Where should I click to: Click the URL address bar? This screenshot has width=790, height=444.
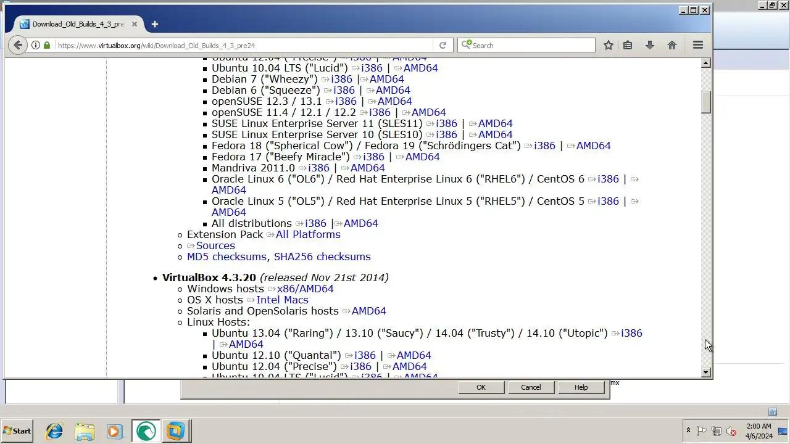pyautogui.click(x=244, y=45)
